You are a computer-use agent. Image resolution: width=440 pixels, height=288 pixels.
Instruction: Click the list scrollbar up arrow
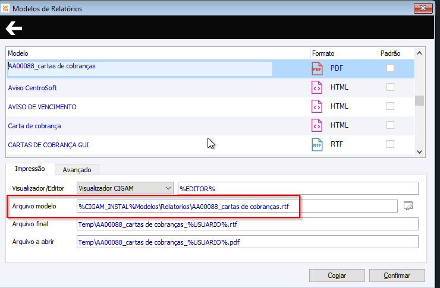coord(420,53)
